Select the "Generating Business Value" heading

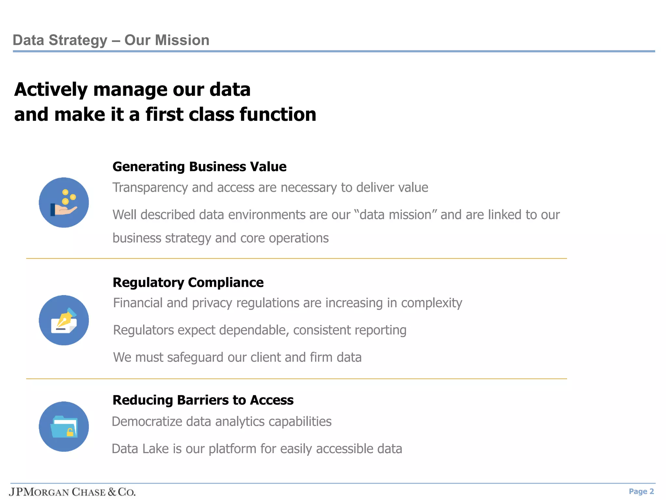tap(199, 167)
